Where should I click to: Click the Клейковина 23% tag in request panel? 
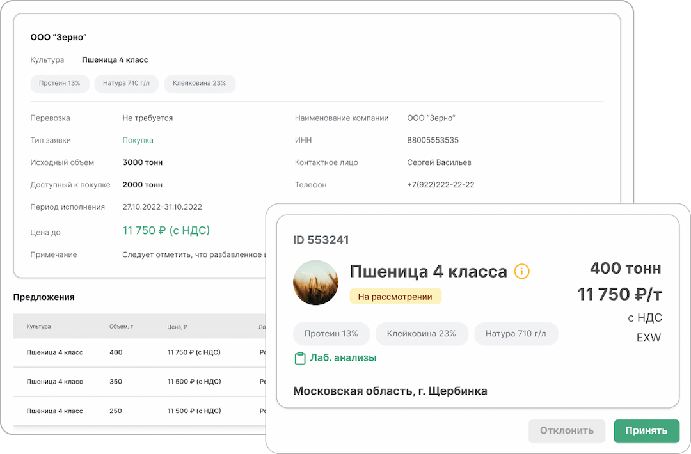200,83
